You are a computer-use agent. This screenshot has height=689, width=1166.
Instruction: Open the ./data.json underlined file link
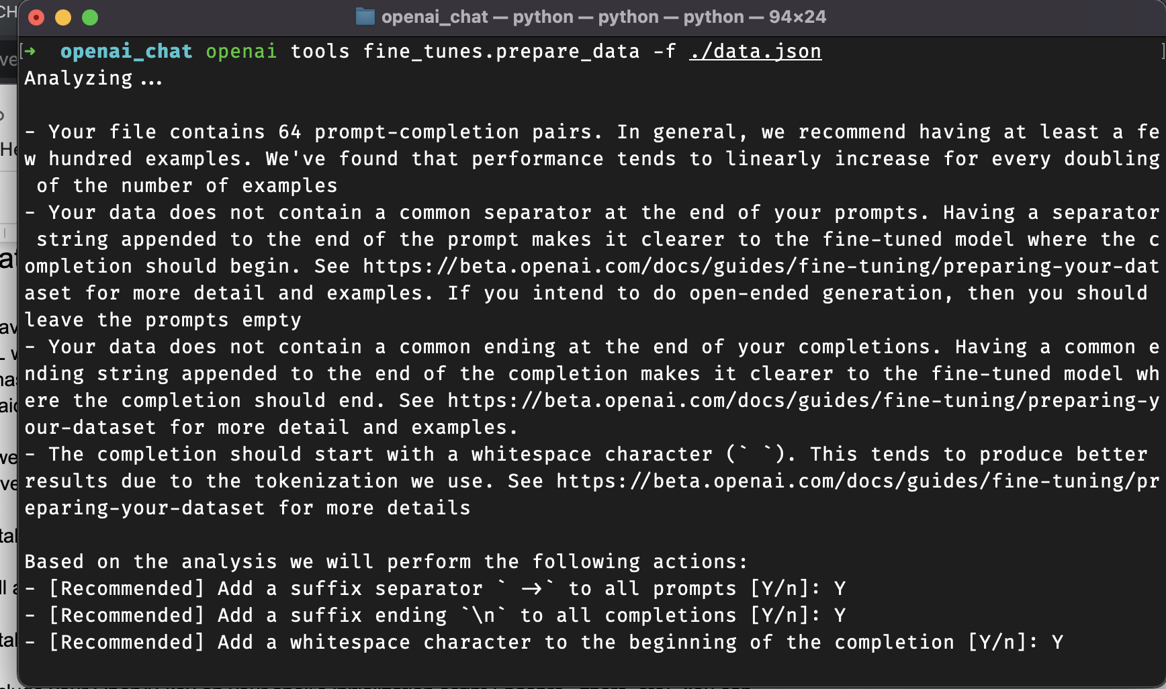tap(754, 51)
